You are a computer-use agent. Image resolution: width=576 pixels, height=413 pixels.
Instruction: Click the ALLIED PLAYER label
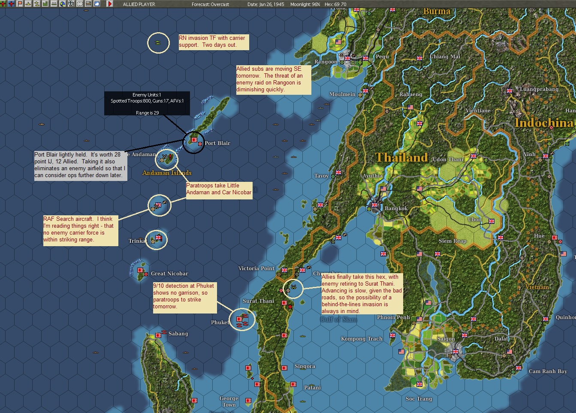(139, 4)
